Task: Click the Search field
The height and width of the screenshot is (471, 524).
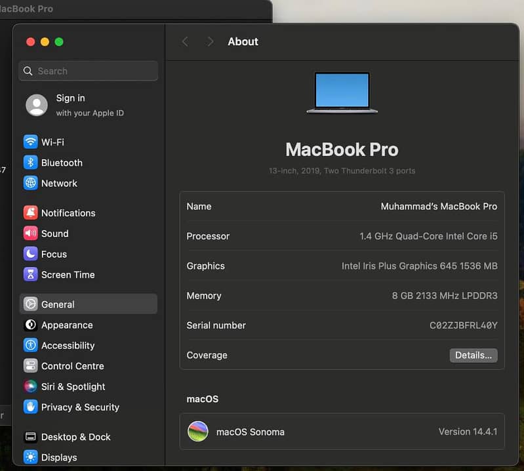Action: 89,71
